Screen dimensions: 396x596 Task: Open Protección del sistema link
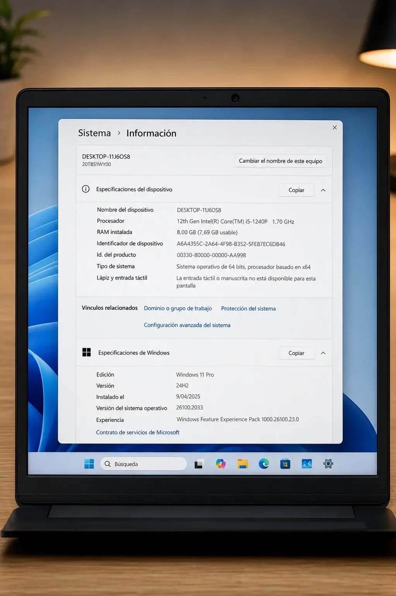(x=249, y=308)
